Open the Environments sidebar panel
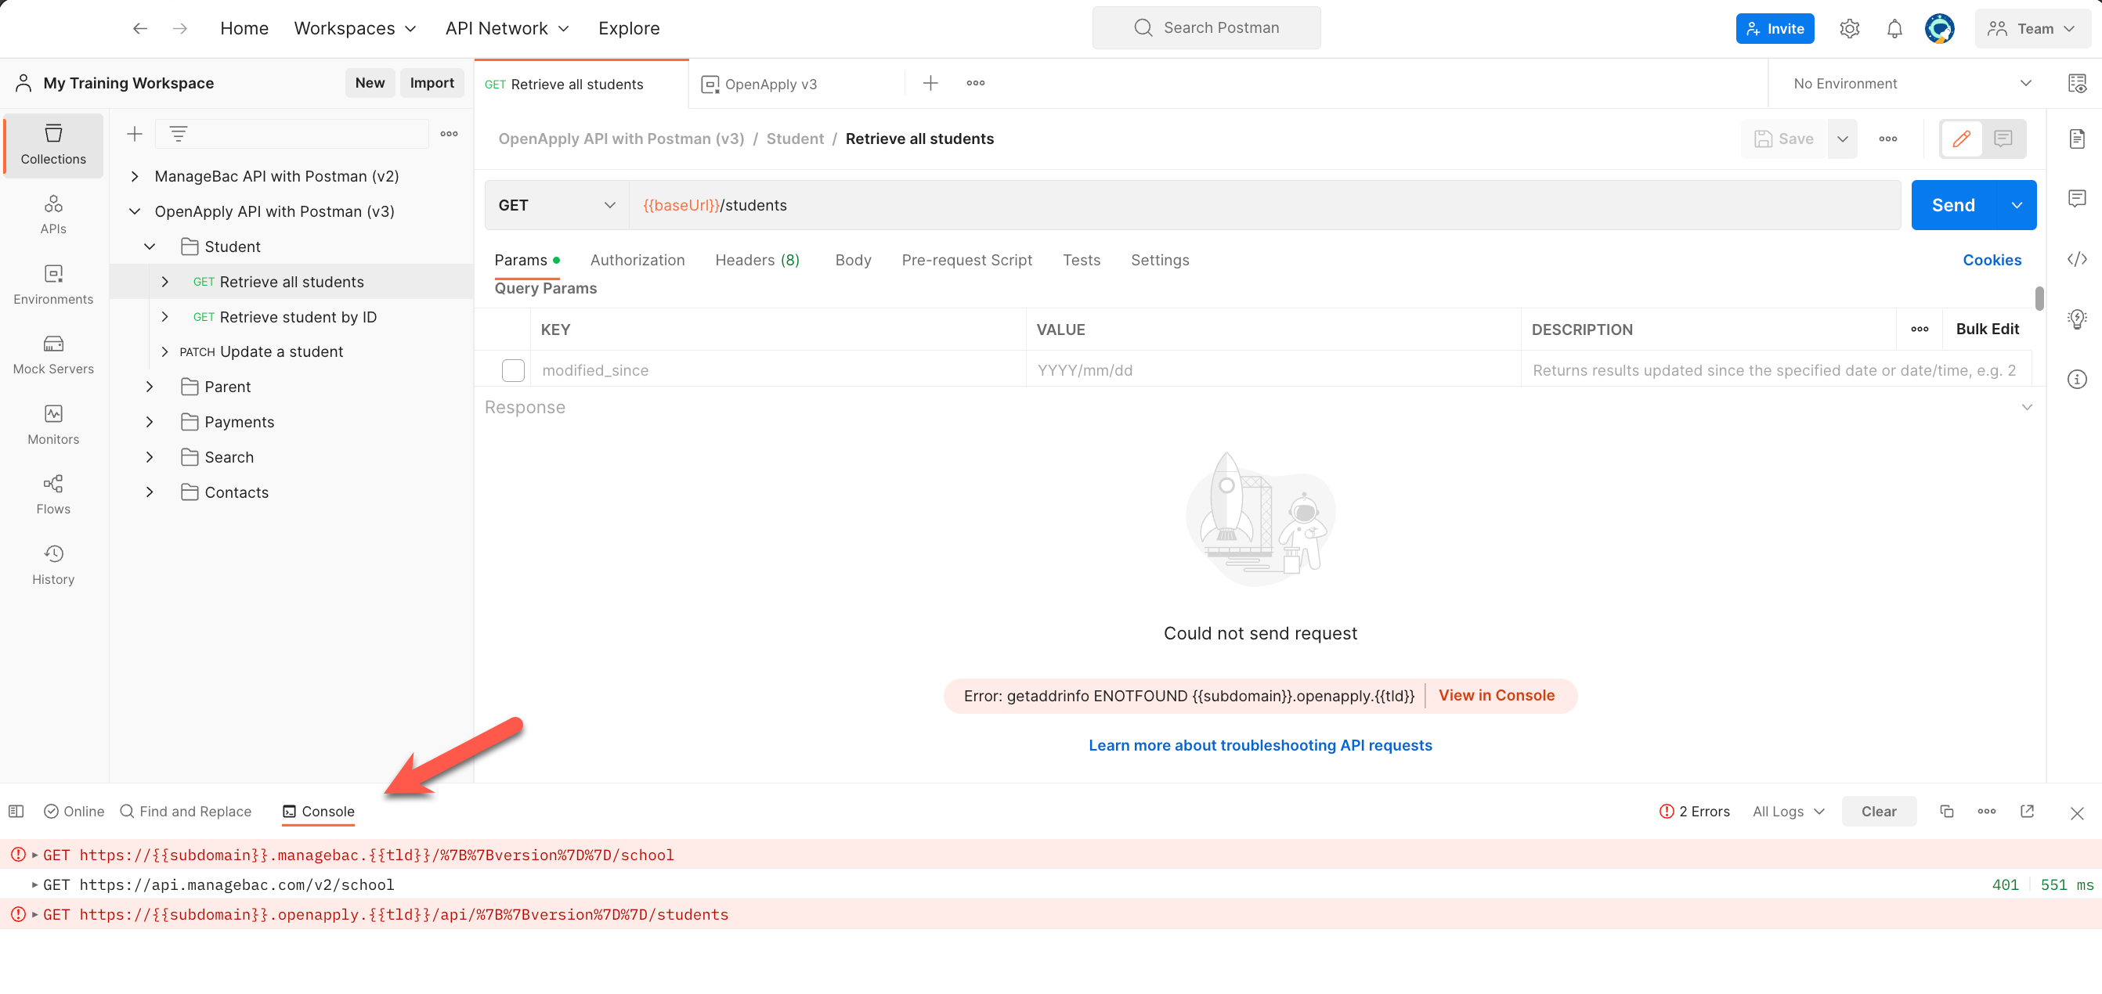 (x=53, y=285)
